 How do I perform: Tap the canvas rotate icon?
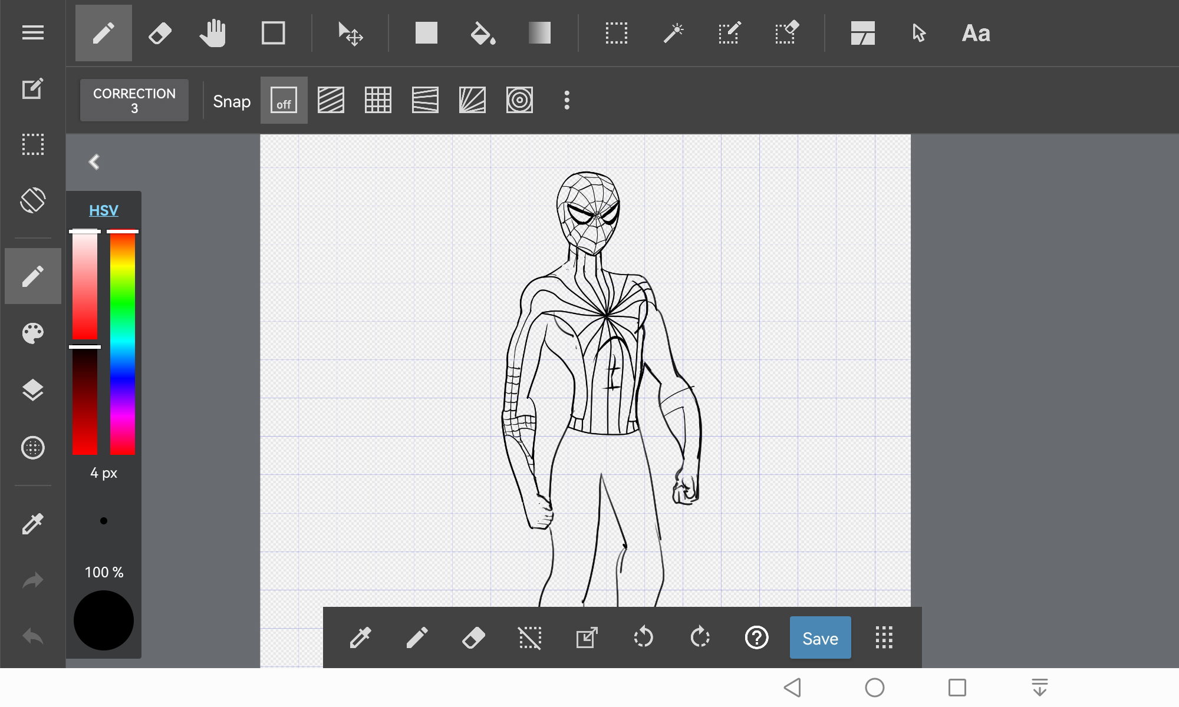33,200
